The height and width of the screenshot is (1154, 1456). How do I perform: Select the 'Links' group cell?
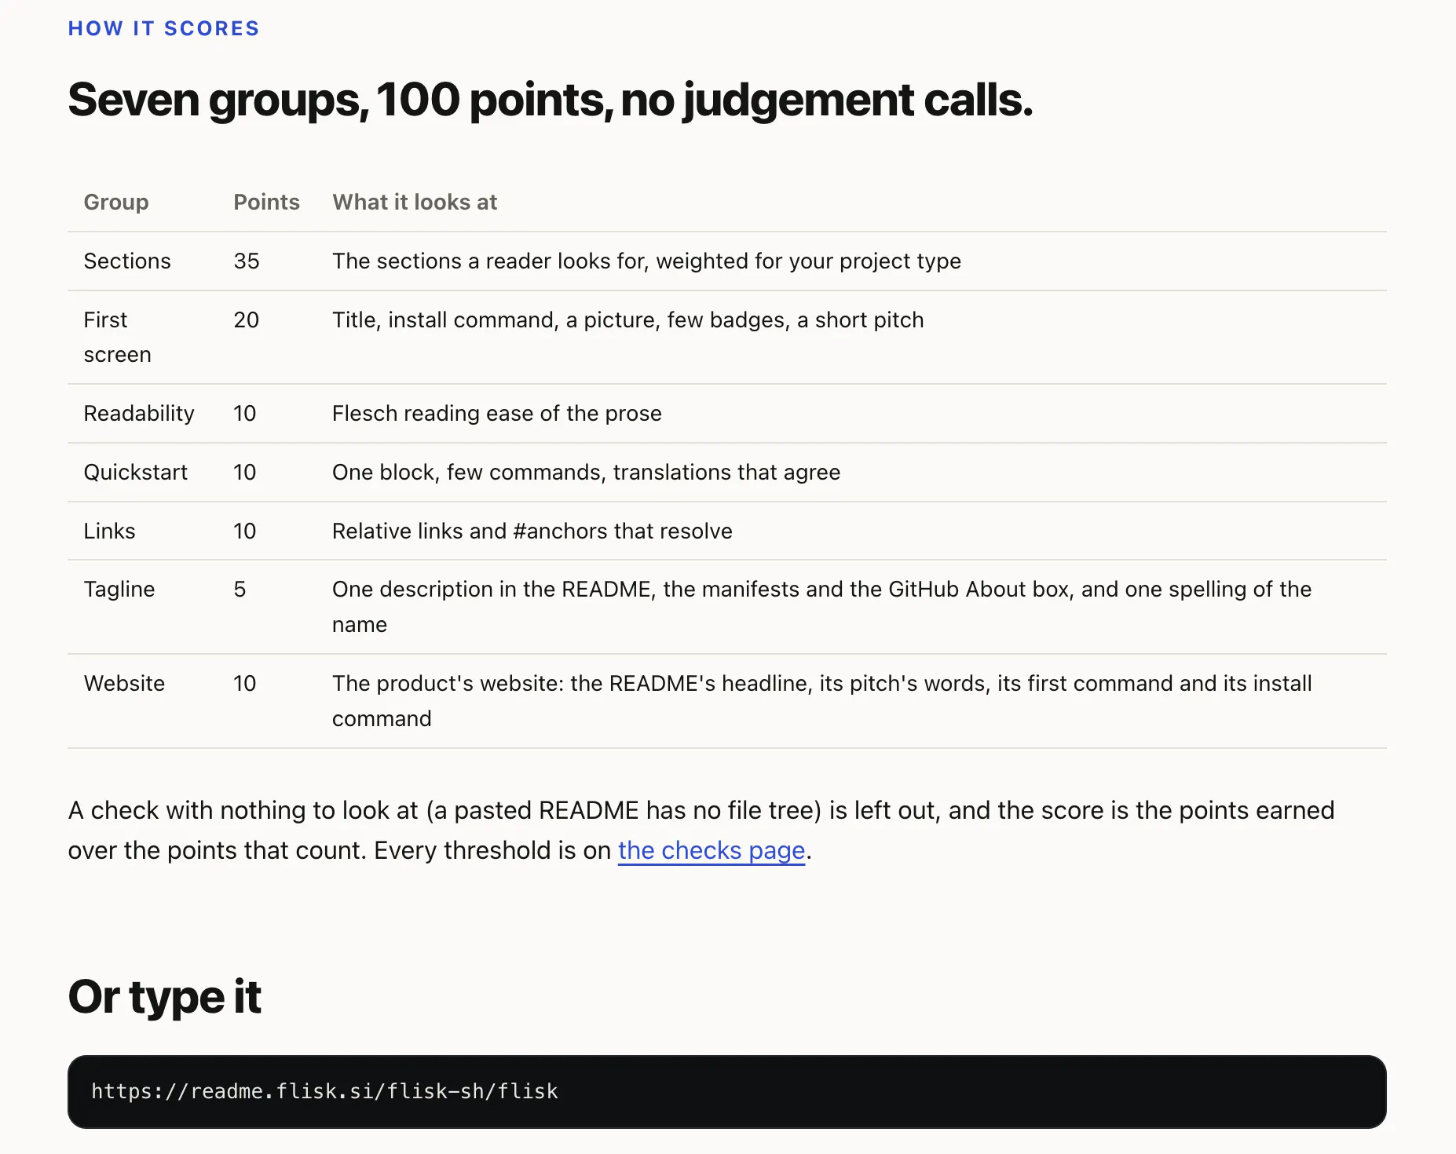pyautogui.click(x=110, y=531)
